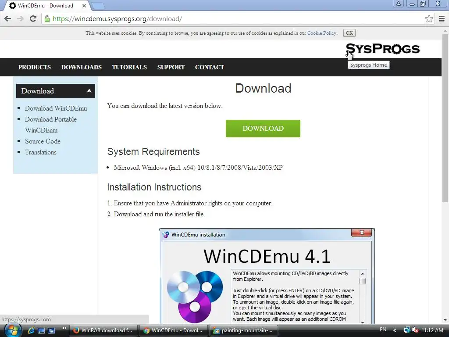Click the Installation Instructions heading
Viewport: 449px width, 337px height.
tap(154, 187)
